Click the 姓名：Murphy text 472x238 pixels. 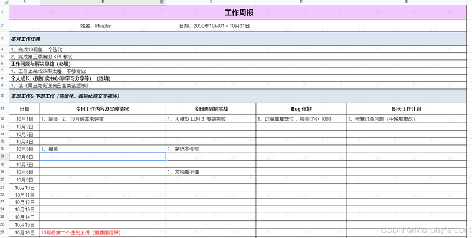coord(96,26)
